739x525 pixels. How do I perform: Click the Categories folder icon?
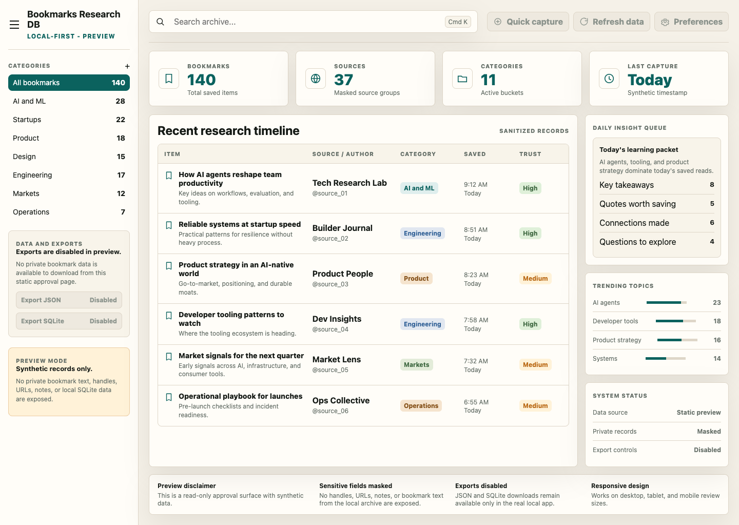(462, 79)
